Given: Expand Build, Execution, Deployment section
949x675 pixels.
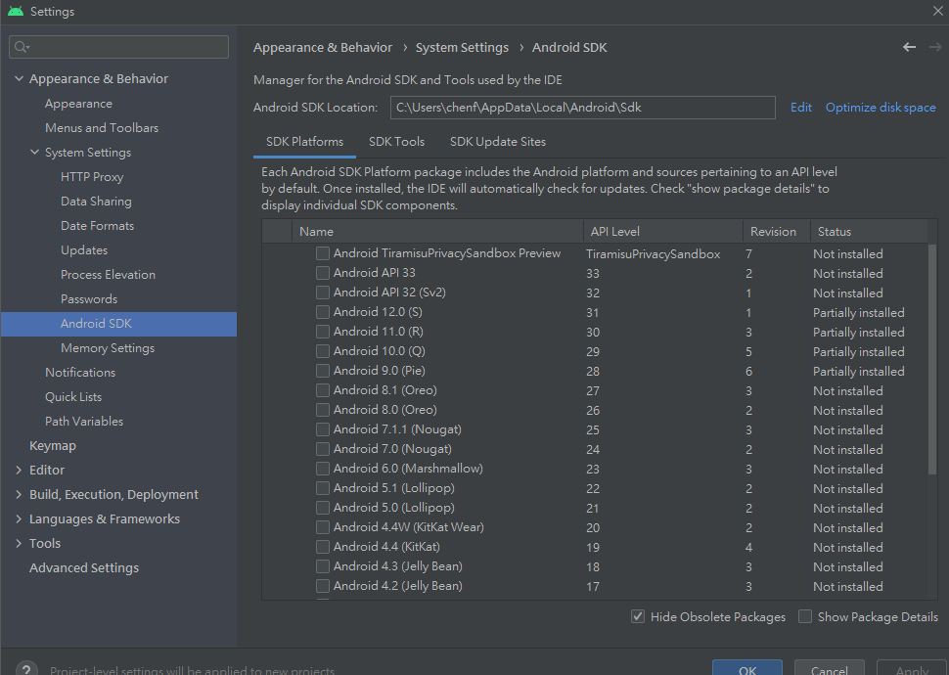Looking at the screenshot, I should (x=20, y=495).
